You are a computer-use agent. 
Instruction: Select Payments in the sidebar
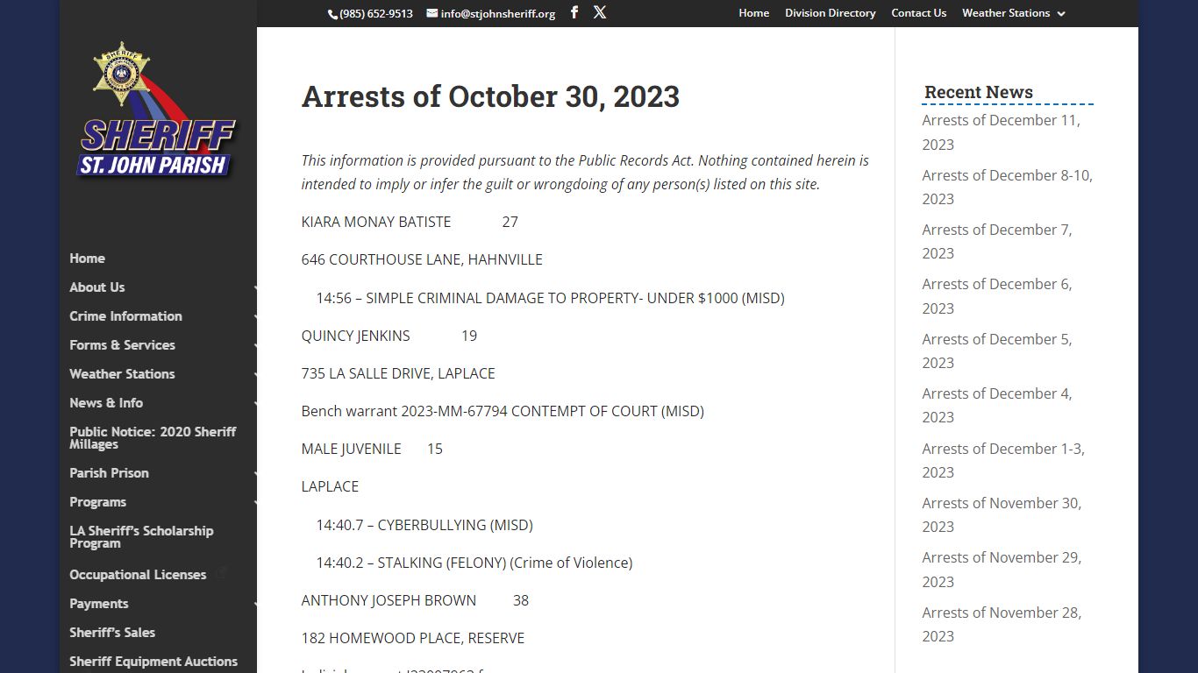pyautogui.click(x=98, y=604)
